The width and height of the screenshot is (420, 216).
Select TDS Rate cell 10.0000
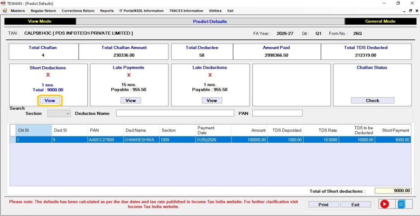pos(321,140)
